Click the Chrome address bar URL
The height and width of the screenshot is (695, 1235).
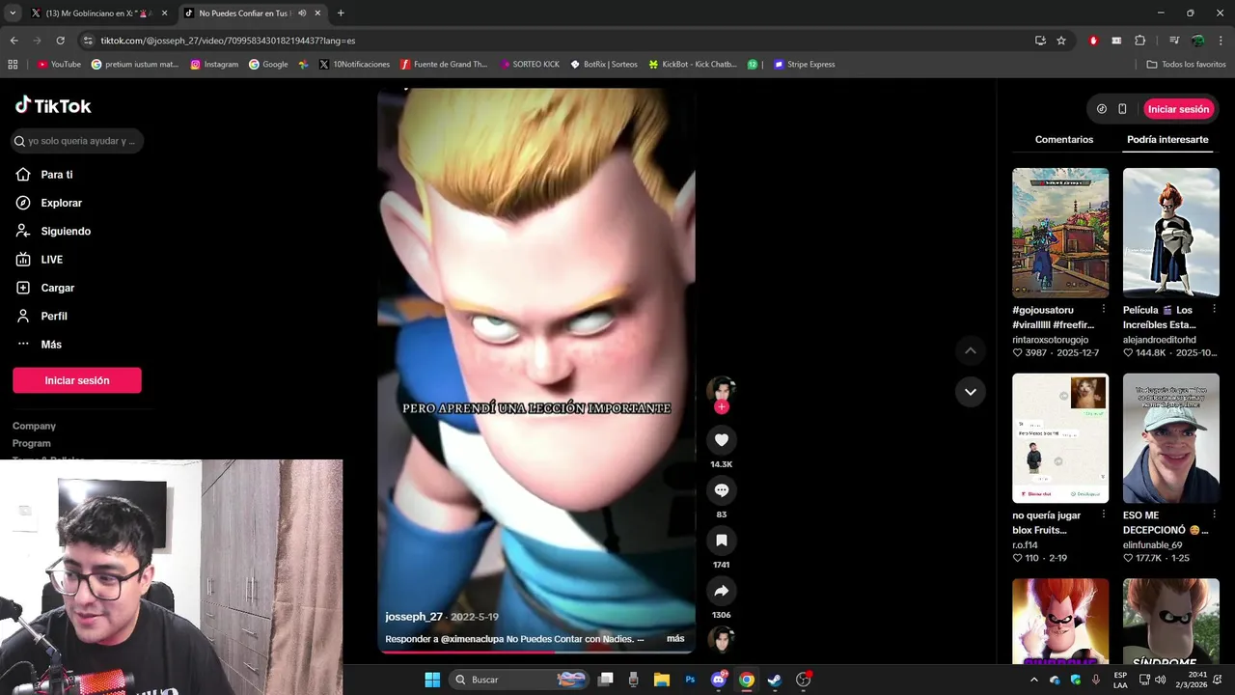click(x=228, y=41)
